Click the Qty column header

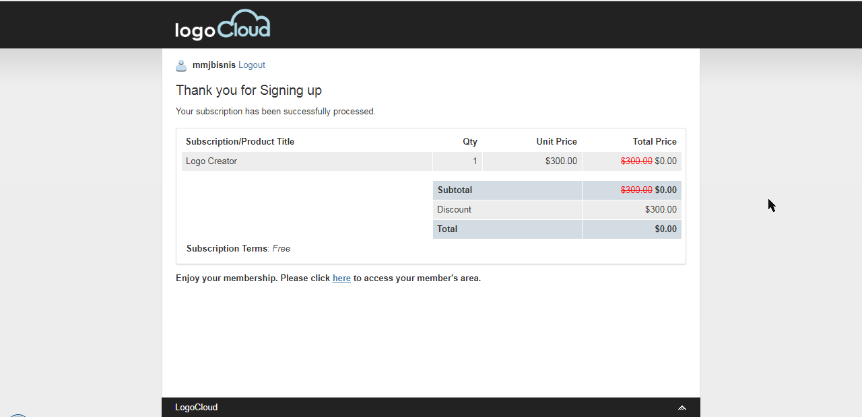pyautogui.click(x=469, y=142)
